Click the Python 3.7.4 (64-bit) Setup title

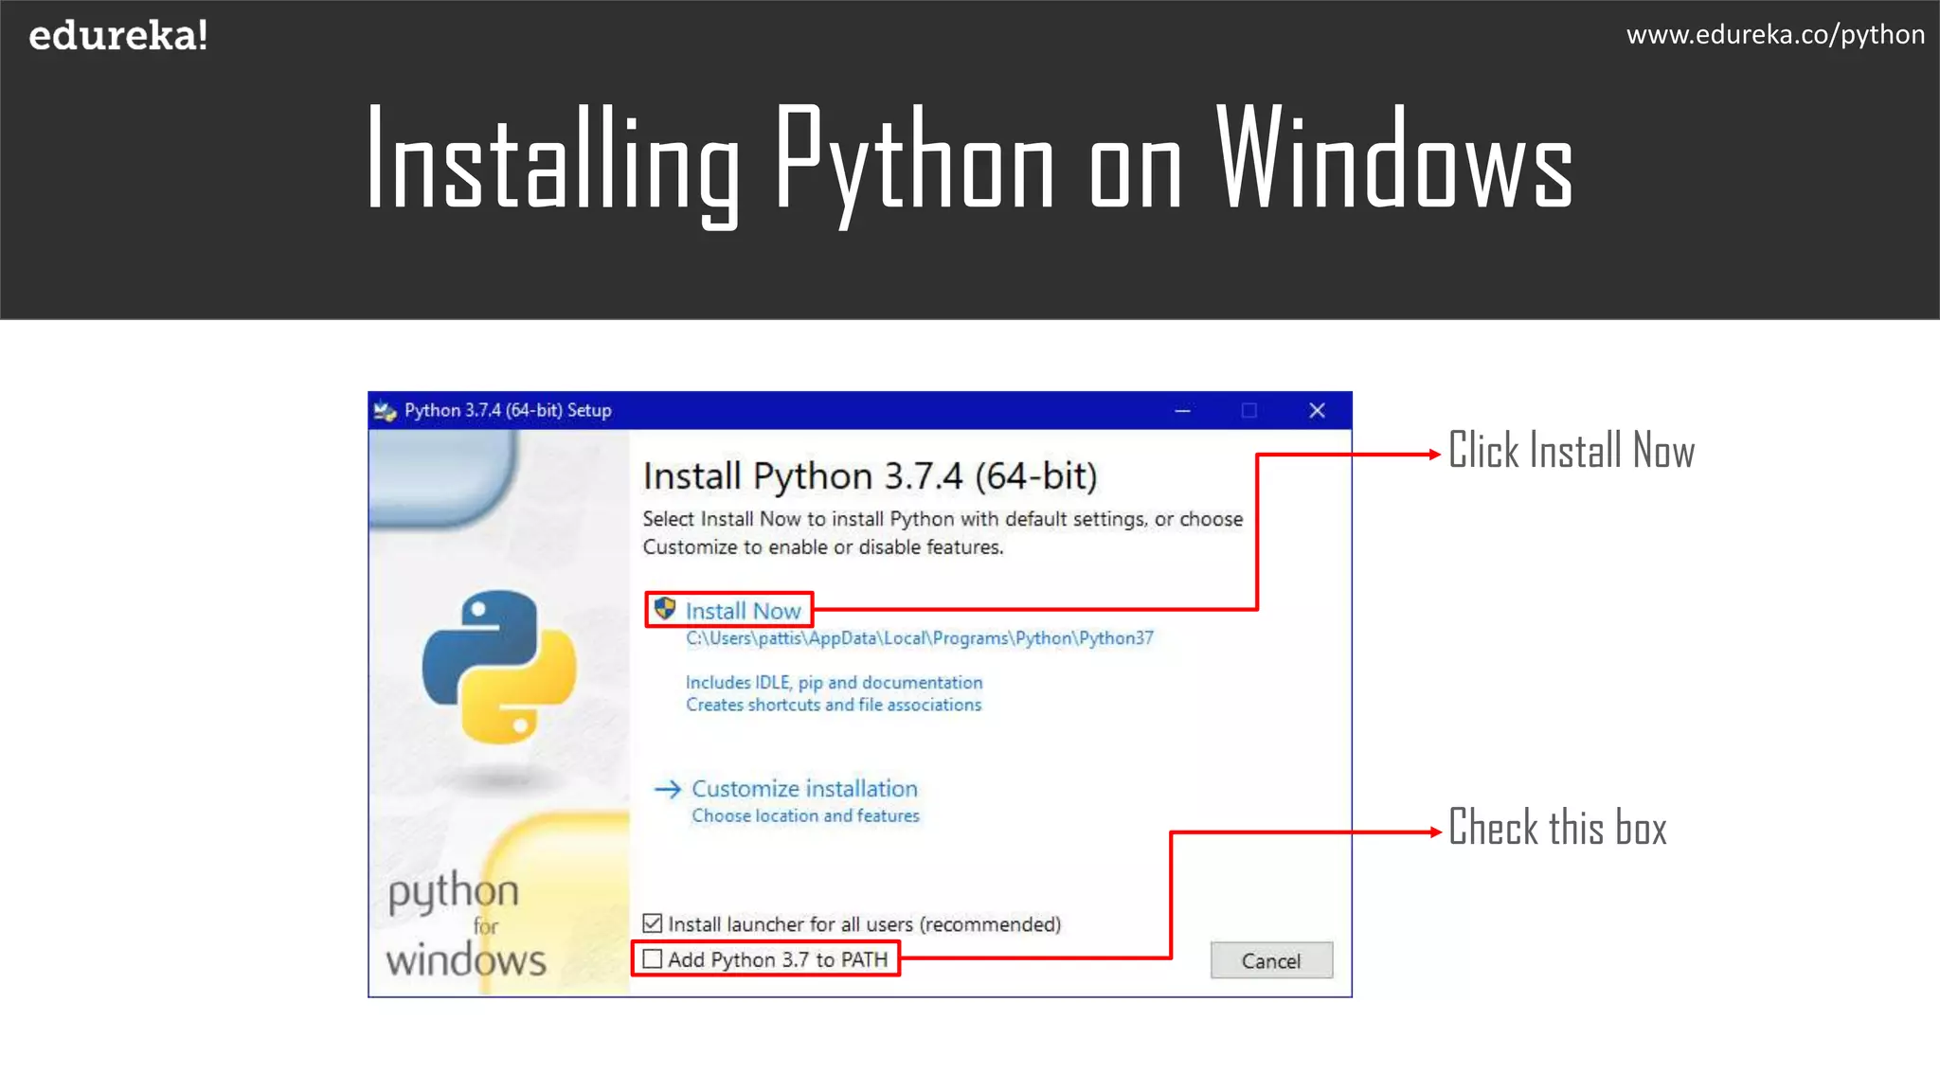point(508,411)
